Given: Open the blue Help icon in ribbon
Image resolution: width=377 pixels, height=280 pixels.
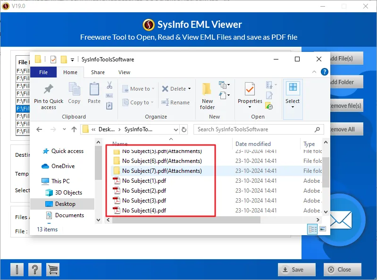Looking at the screenshot, I should (324, 72).
